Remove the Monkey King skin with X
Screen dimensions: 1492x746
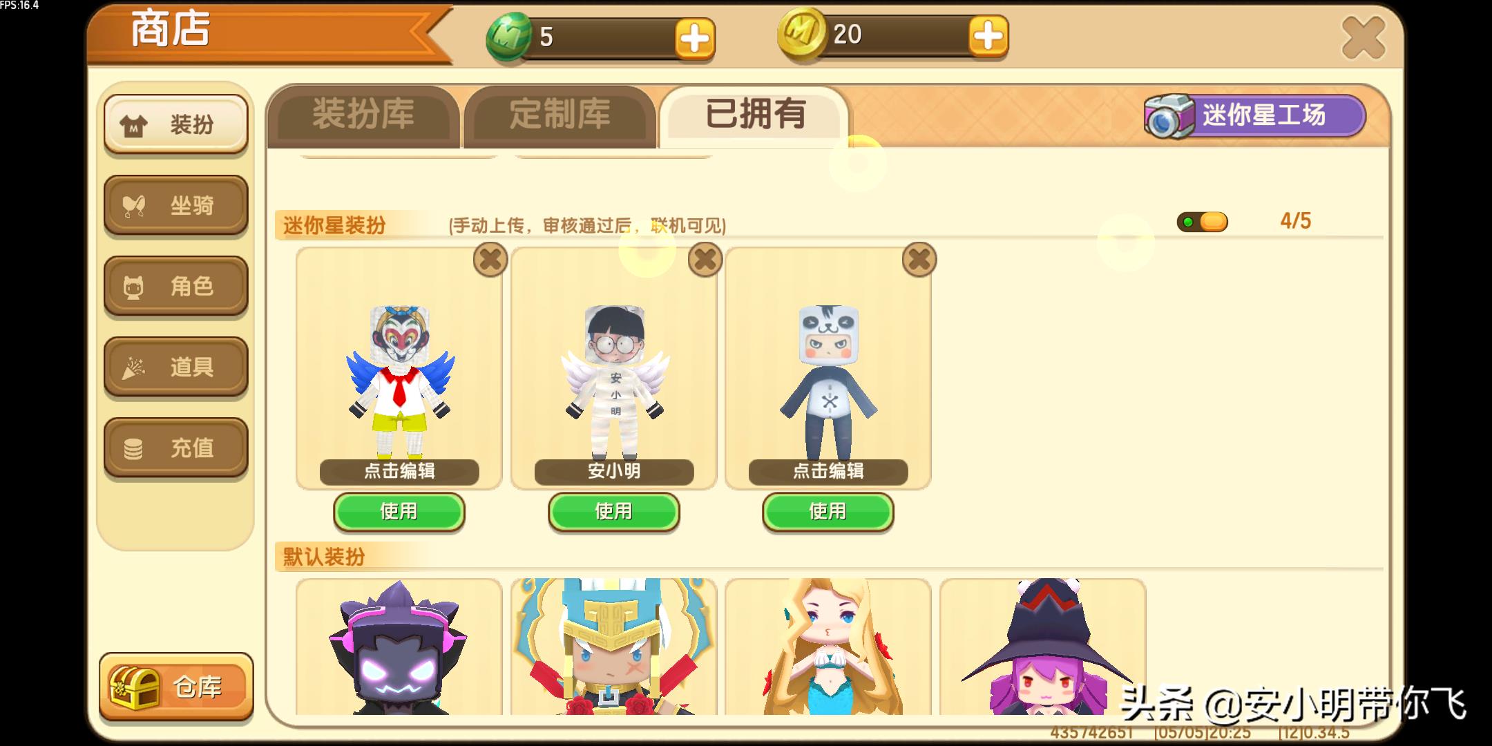490,260
